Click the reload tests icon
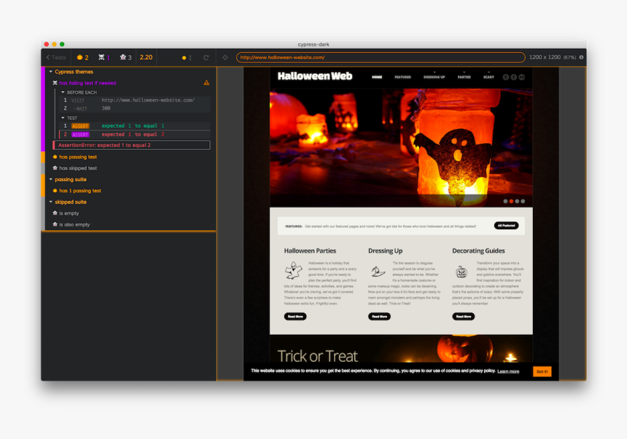 [206, 58]
